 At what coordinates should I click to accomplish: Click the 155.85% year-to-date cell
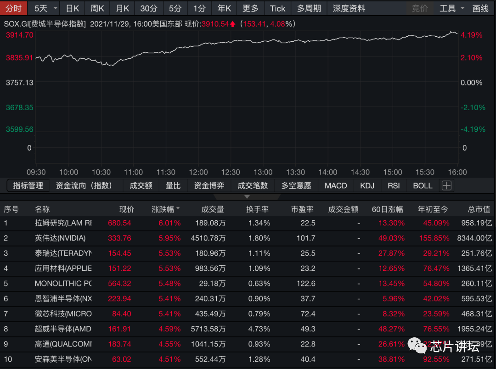pyautogui.click(x=434, y=238)
